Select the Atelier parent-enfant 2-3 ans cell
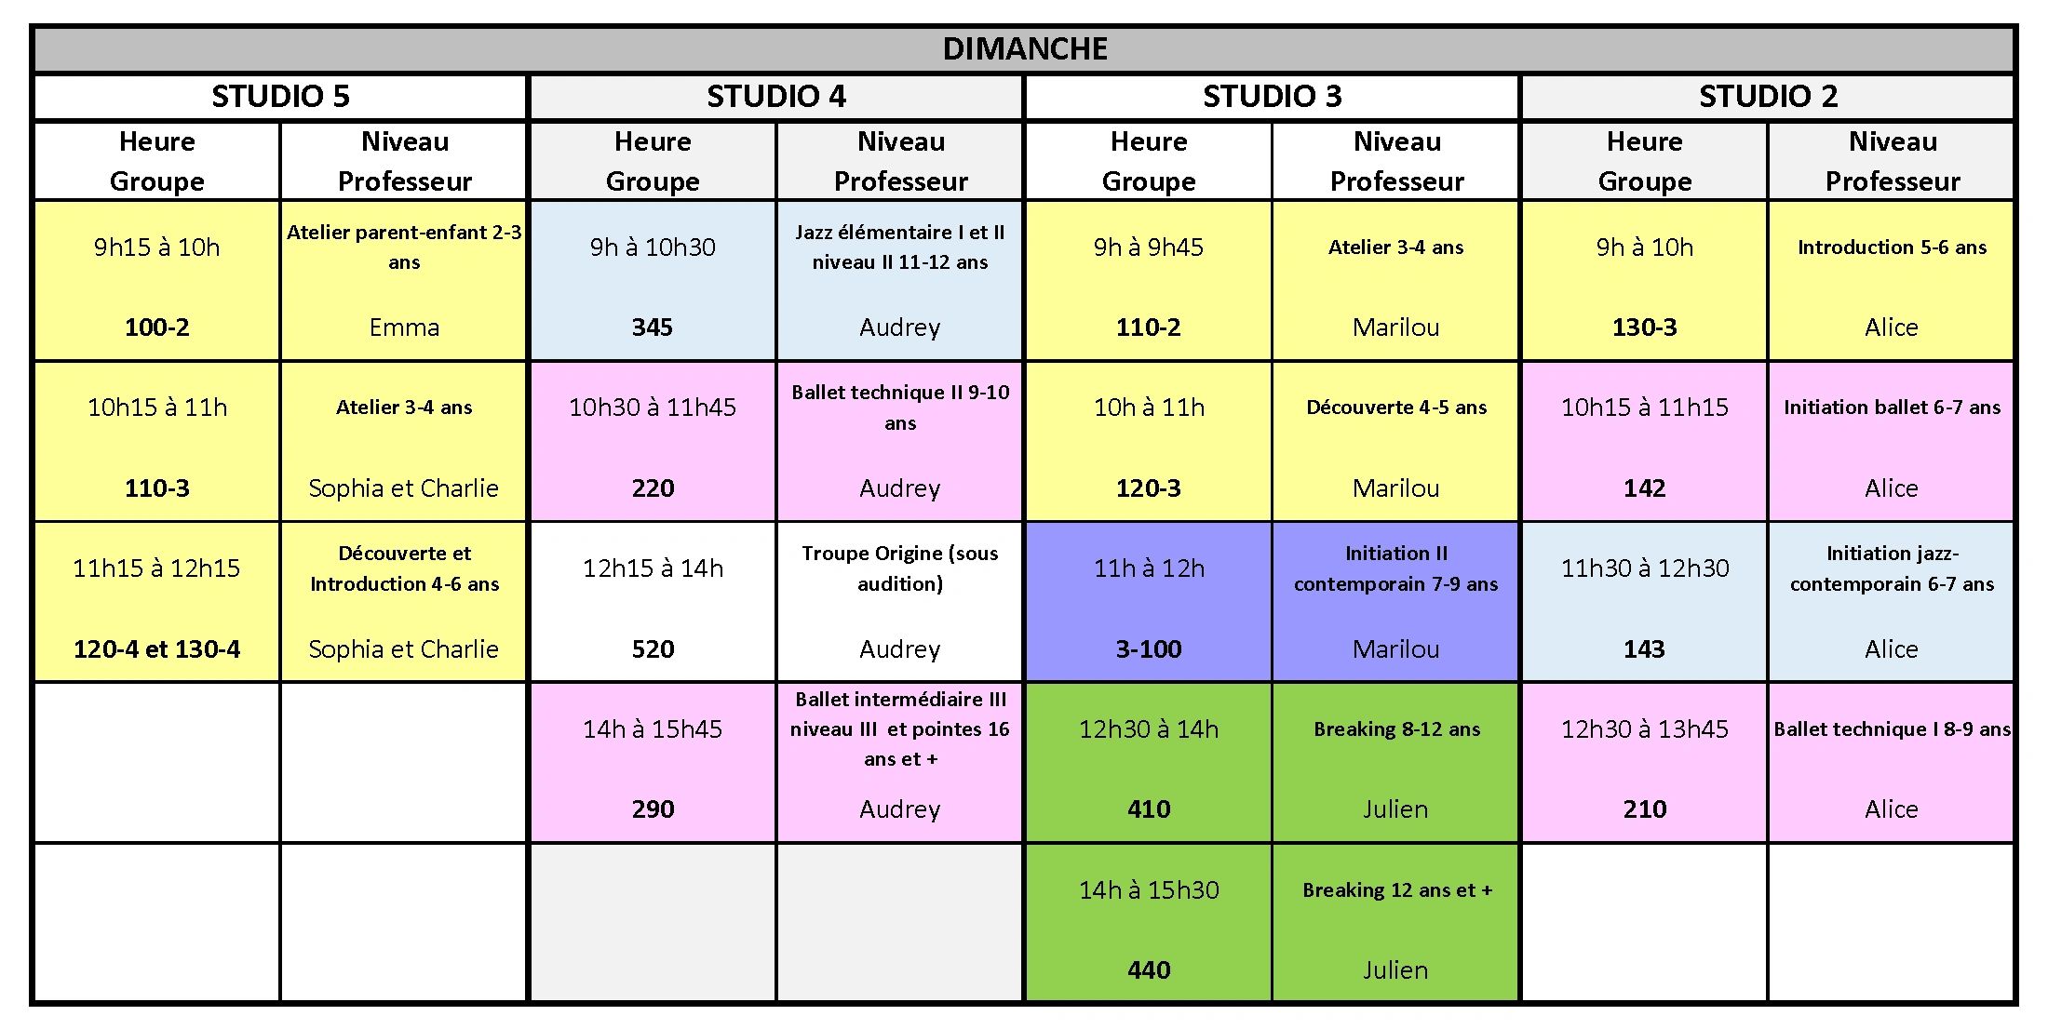The width and height of the screenshot is (2048, 1029). (x=404, y=281)
